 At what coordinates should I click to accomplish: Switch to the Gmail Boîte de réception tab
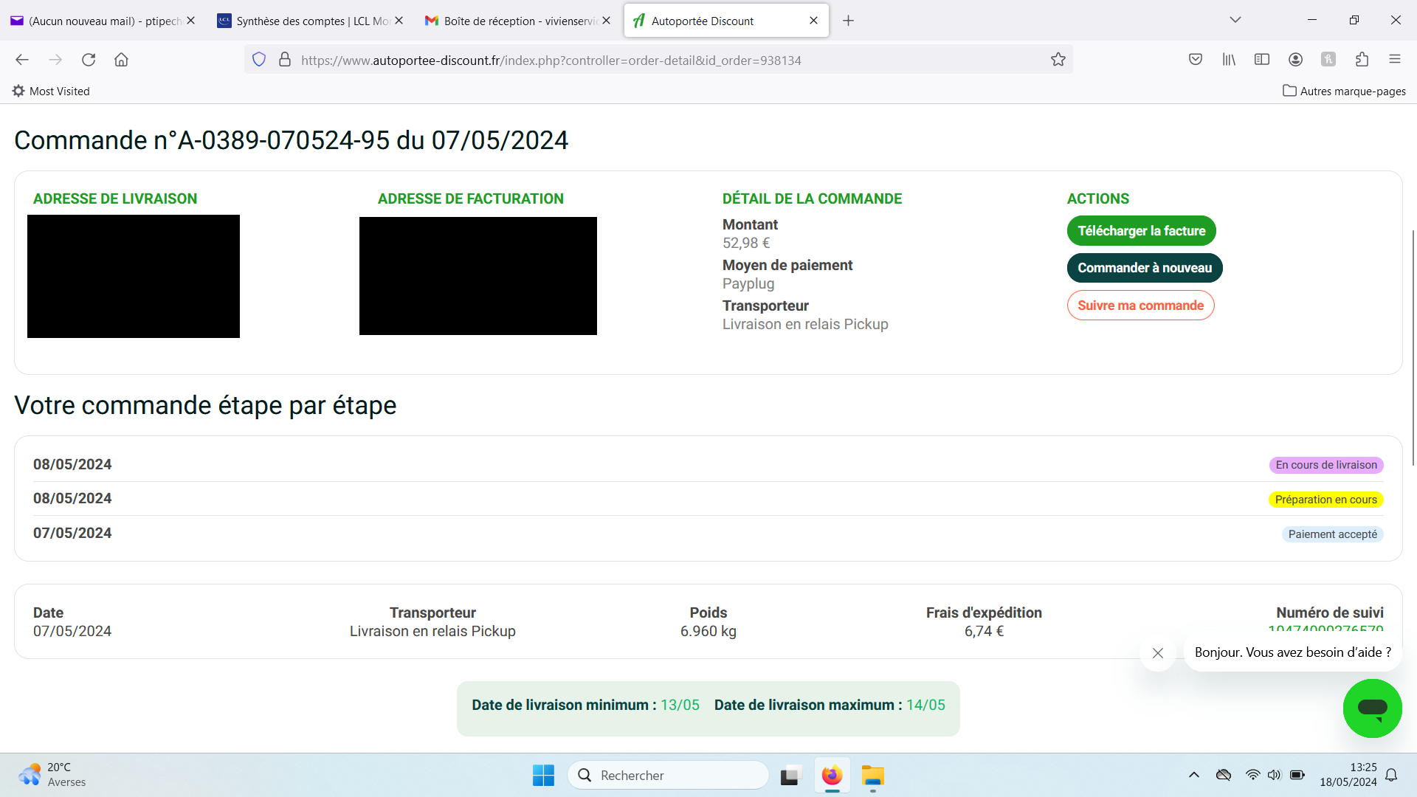click(x=517, y=21)
